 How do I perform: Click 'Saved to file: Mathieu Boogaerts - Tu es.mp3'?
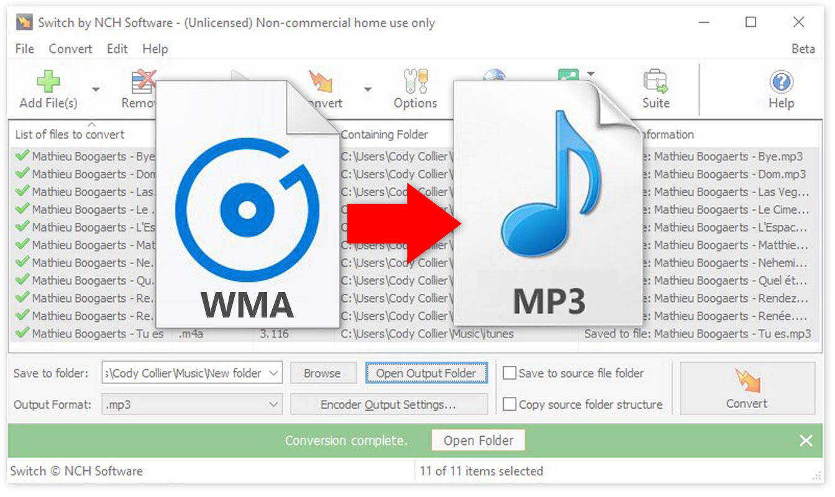click(698, 334)
